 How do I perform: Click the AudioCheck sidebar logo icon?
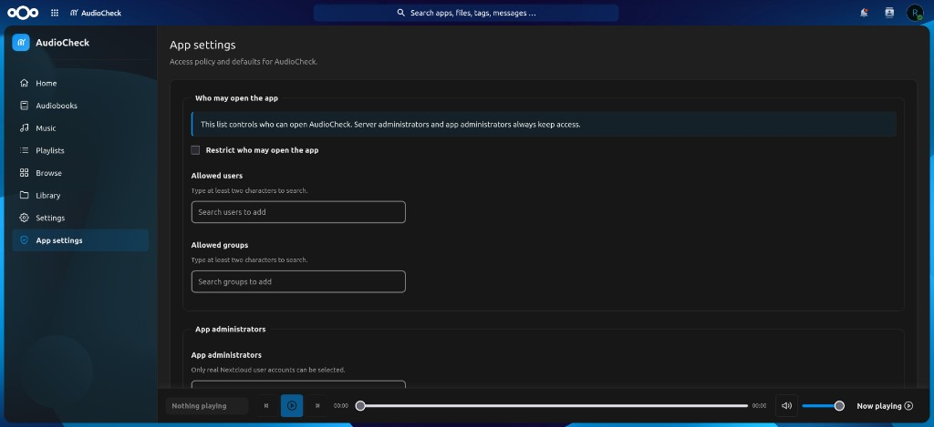pyautogui.click(x=21, y=43)
